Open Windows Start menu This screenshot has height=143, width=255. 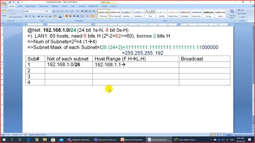4,139
